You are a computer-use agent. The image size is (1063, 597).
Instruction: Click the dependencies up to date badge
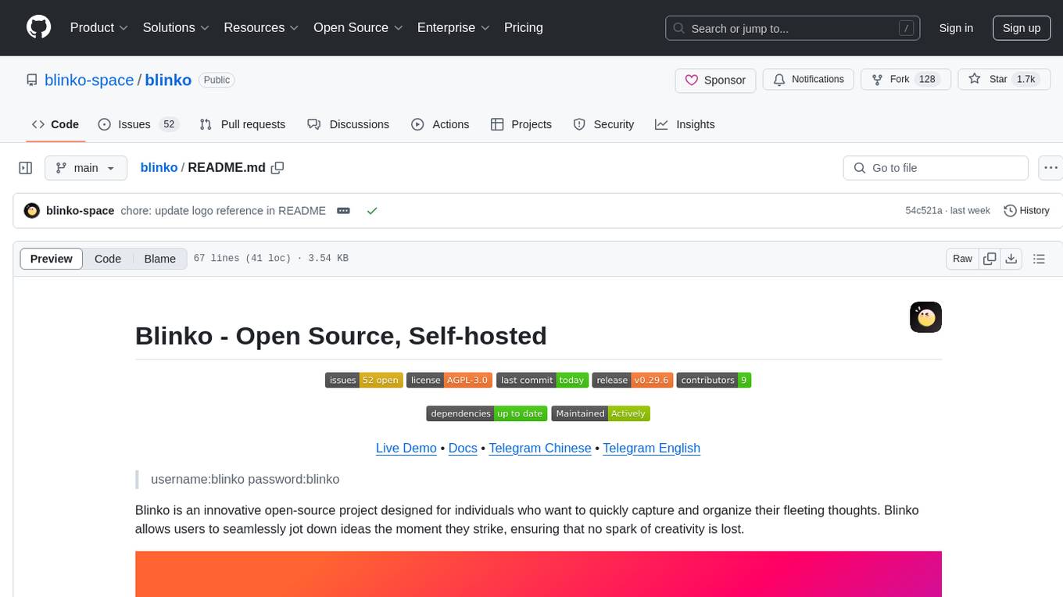[487, 413]
